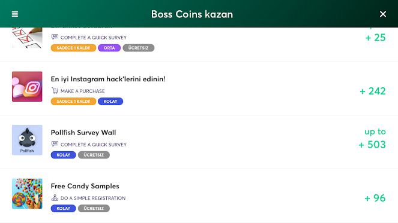This screenshot has height=223, width=398.
Task: Open the Pollfish Survey Wall offer title
Action: click(x=83, y=133)
